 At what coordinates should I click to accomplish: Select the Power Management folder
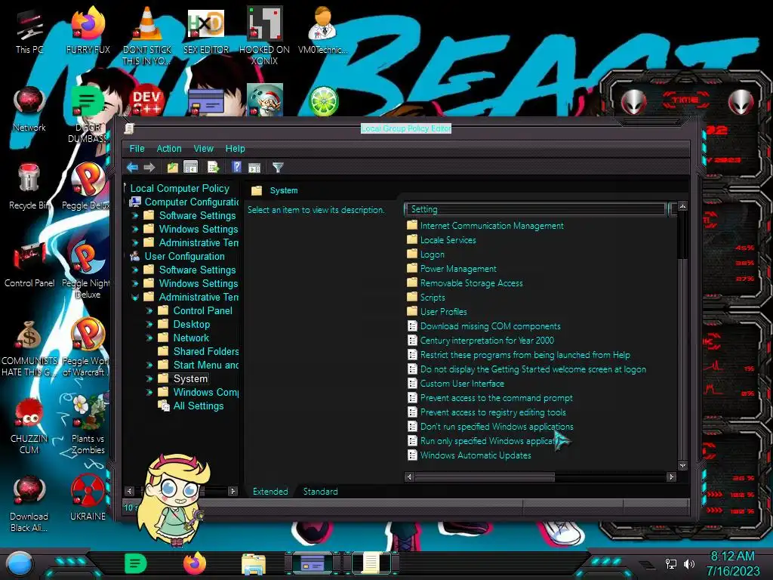[458, 269]
